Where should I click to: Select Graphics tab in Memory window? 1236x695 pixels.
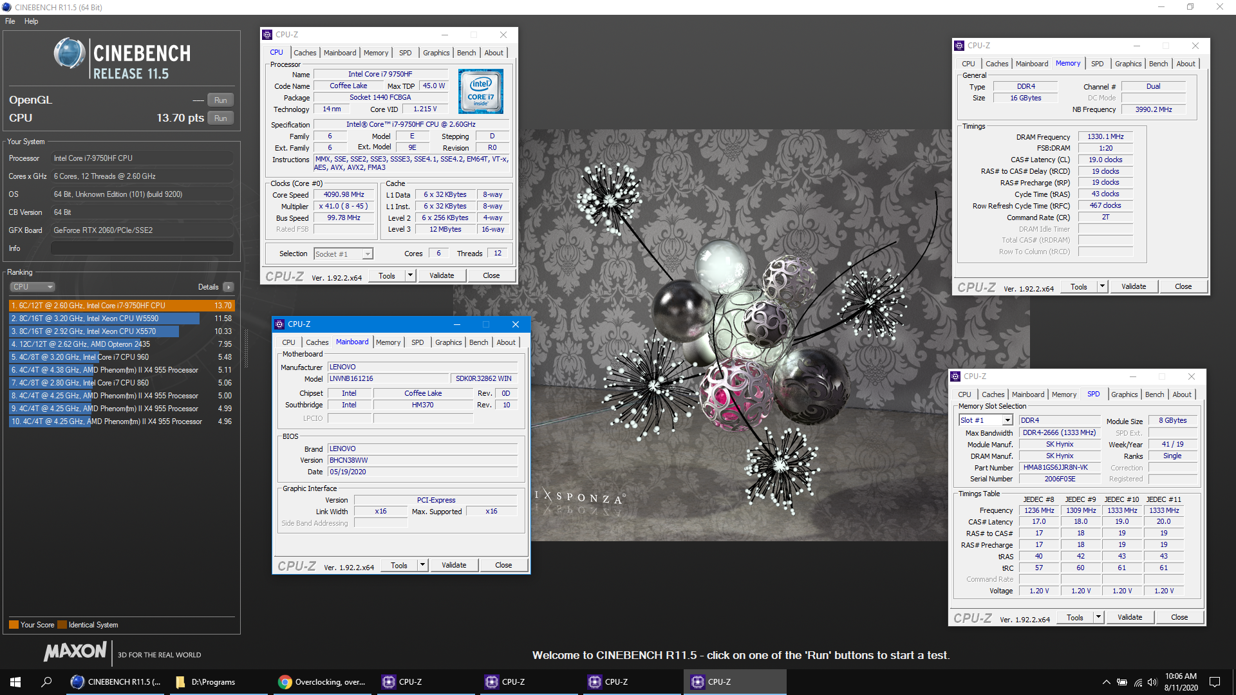[1128, 64]
